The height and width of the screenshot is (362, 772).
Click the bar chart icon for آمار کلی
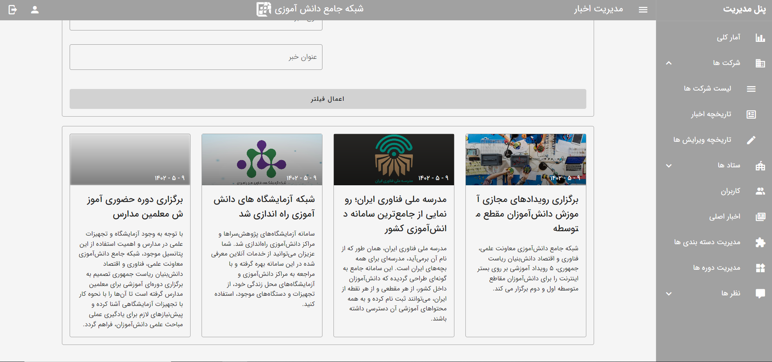(x=760, y=38)
